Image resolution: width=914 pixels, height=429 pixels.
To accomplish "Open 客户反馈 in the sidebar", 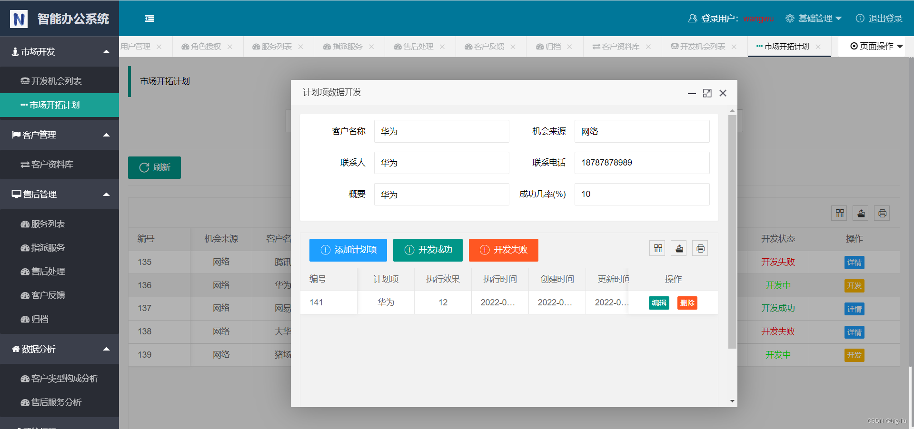I will pyautogui.click(x=60, y=295).
